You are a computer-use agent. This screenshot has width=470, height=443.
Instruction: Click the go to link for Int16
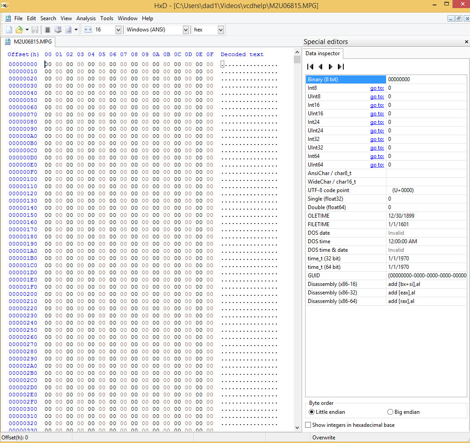pos(377,105)
